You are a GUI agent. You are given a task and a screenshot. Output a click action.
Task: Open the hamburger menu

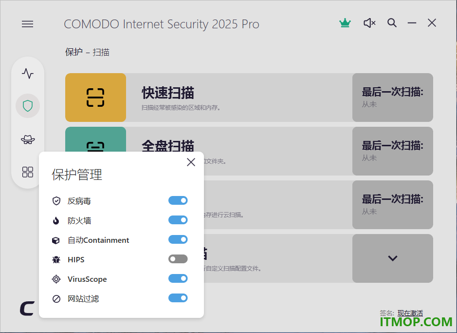(27, 24)
